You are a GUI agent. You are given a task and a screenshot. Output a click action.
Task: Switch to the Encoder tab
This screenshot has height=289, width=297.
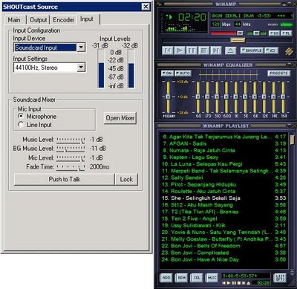tap(64, 20)
